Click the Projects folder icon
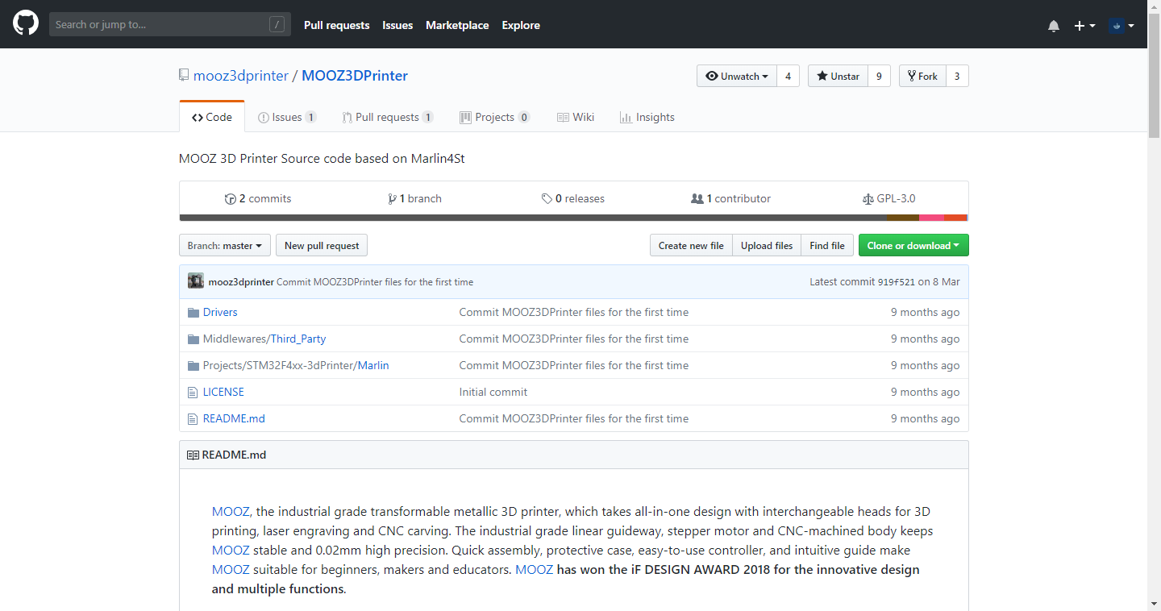The height and width of the screenshot is (611, 1161). [x=193, y=365]
